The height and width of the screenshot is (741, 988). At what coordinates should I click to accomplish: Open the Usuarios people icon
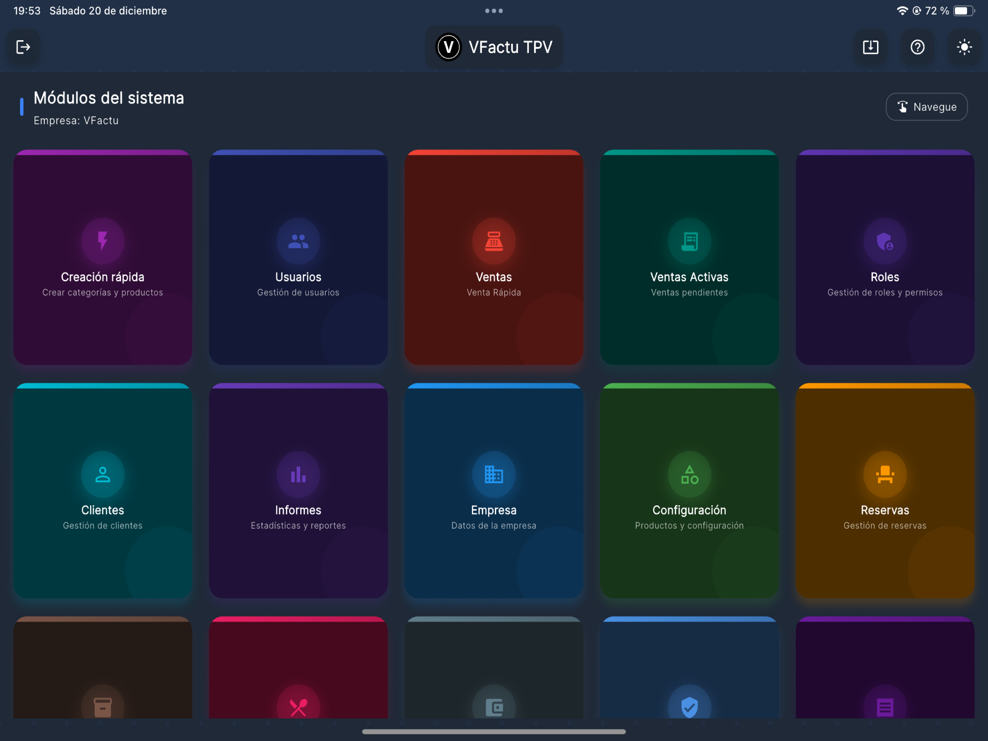pos(298,241)
